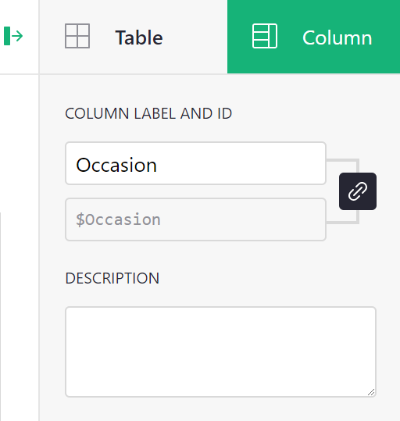Click blank space at right of Occasion field
This screenshot has height=421, width=400.
tap(241, 163)
